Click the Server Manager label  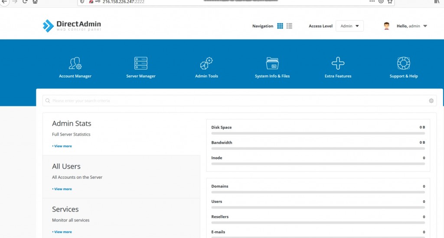click(141, 76)
